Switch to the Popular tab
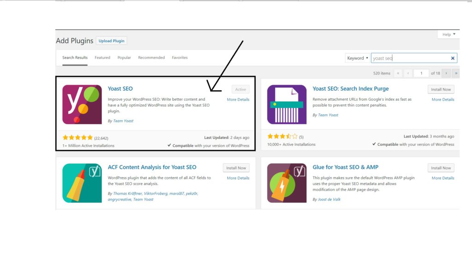The image size is (472, 265). click(124, 58)
